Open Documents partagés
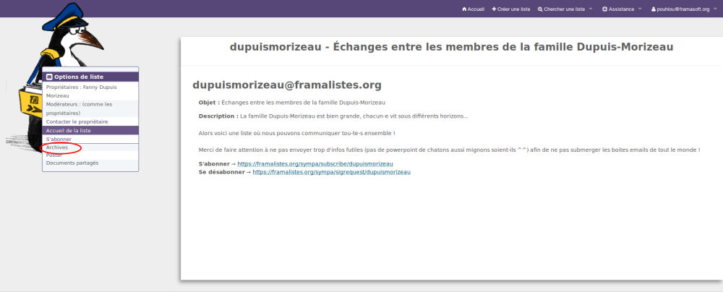 (72, 163)
